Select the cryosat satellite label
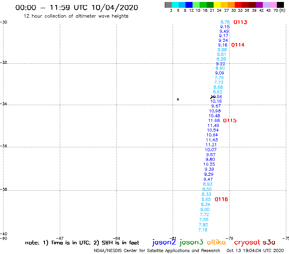289x254 pixels. [247, 243]
